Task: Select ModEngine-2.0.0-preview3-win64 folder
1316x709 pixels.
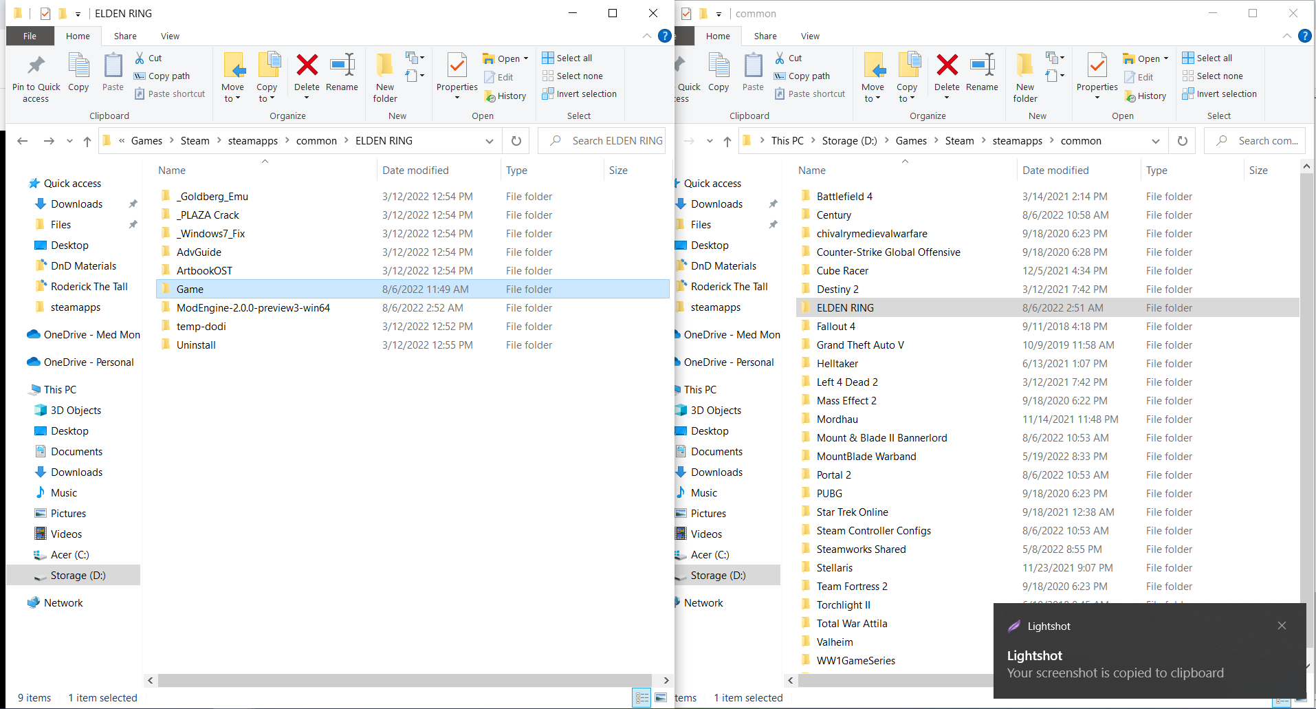Action: tap(413, 307)
